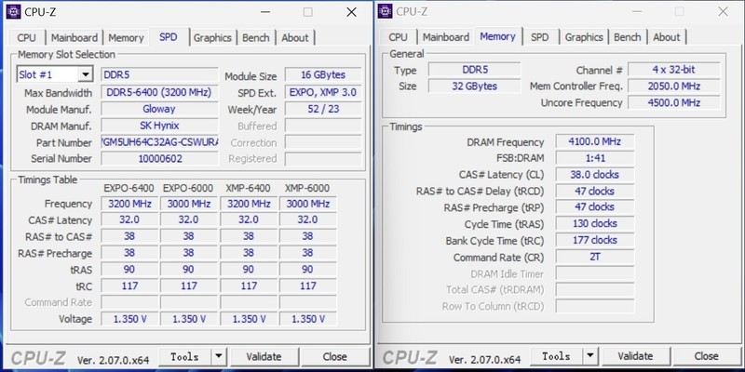Image resolution: width=745 pixels, height=372 pixels.
Task: Click Command Rate 2T value
Action: (595, 257)
